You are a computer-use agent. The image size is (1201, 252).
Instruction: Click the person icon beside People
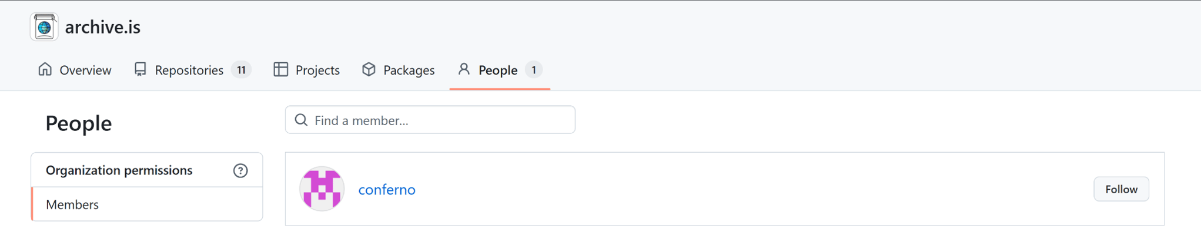[x=464, y=69]
